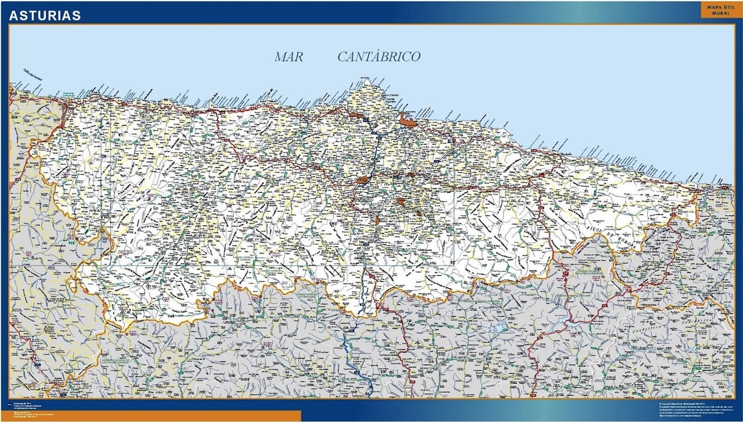Click the orange Langreo urban patch

click(x=401, y=201)
